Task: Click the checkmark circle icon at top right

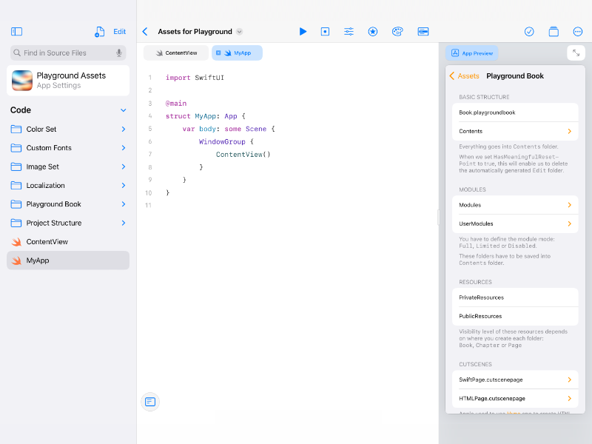Action: (x=529, y=32)
